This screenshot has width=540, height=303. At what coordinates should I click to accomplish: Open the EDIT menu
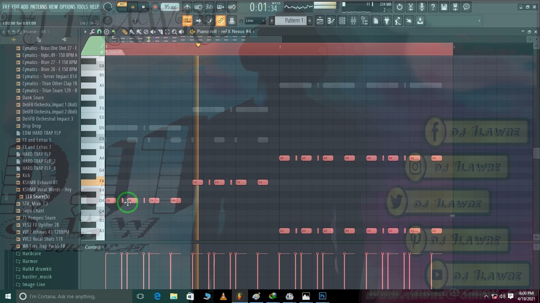[16, 7]
